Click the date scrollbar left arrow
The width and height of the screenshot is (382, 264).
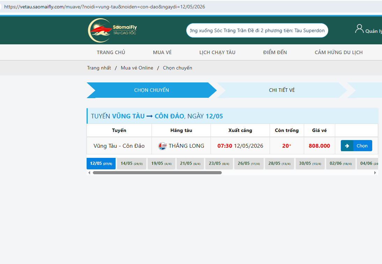[89, 173]
